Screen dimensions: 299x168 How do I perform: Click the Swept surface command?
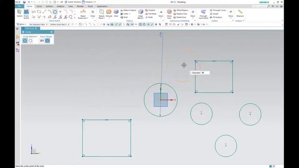tap(214, 14)
